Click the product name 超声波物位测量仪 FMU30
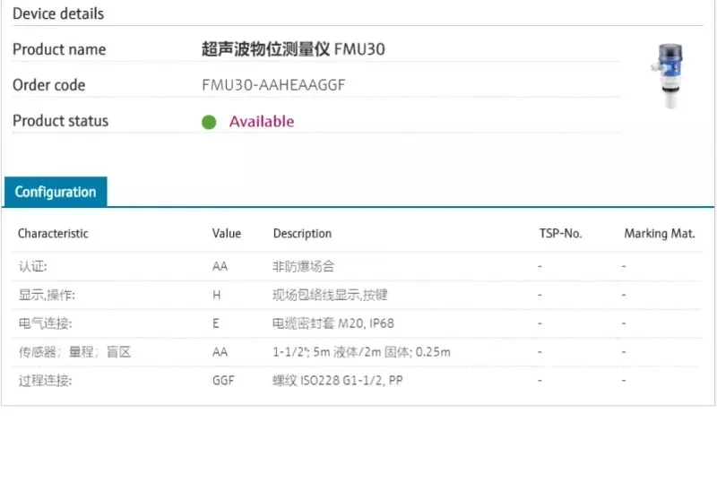The width and height of the screenshot is (717, 491). click(293, 49)
